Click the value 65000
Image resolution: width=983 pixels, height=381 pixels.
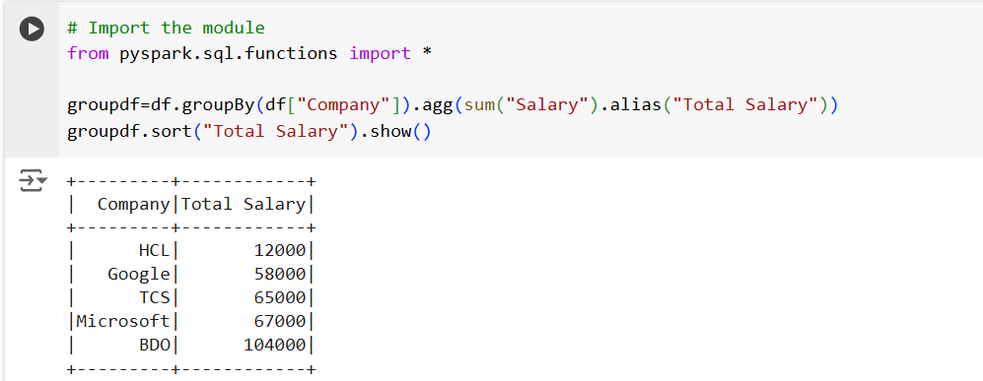pos(280,297)
